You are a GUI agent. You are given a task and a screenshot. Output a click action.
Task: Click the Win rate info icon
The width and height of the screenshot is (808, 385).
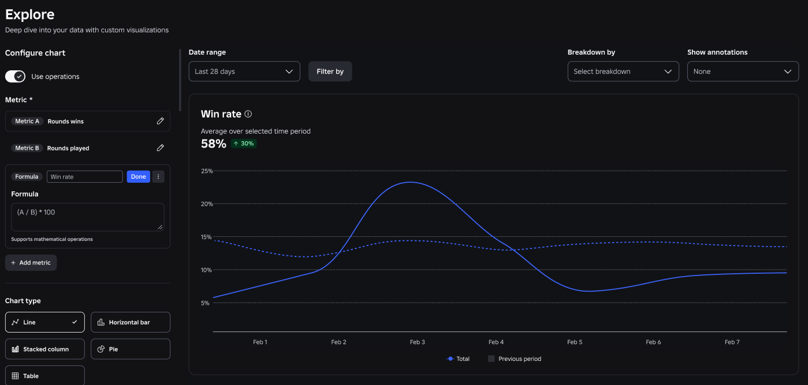click(248, 114)
